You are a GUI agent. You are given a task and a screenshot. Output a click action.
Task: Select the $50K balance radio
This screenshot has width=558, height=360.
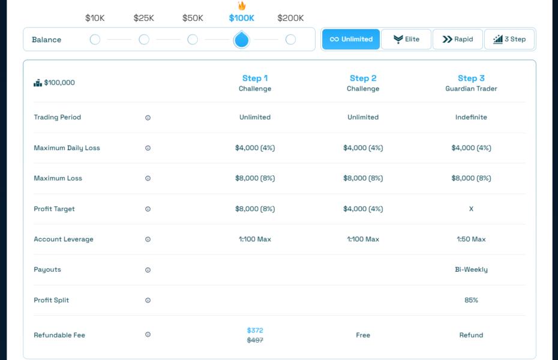193,40
